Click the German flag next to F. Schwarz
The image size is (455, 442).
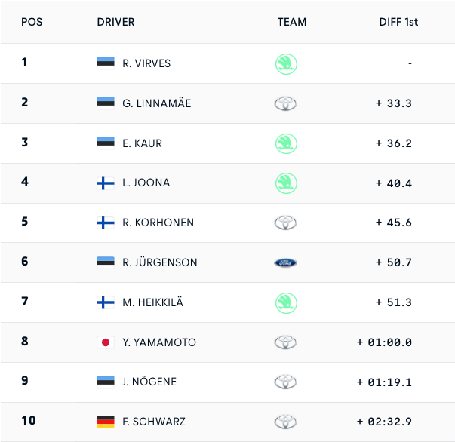click(106, 422)
